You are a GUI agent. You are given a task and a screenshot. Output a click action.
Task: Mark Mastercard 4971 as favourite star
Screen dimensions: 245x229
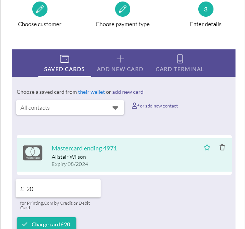pos(207,147)
